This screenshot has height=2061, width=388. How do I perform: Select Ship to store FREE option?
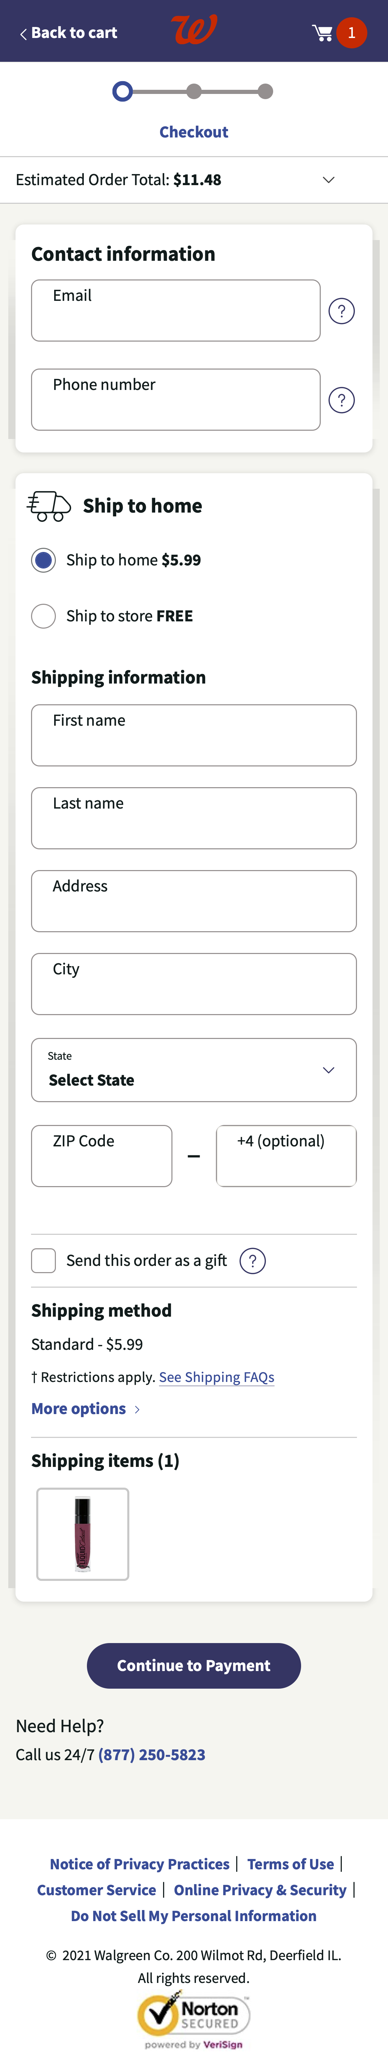44,616
